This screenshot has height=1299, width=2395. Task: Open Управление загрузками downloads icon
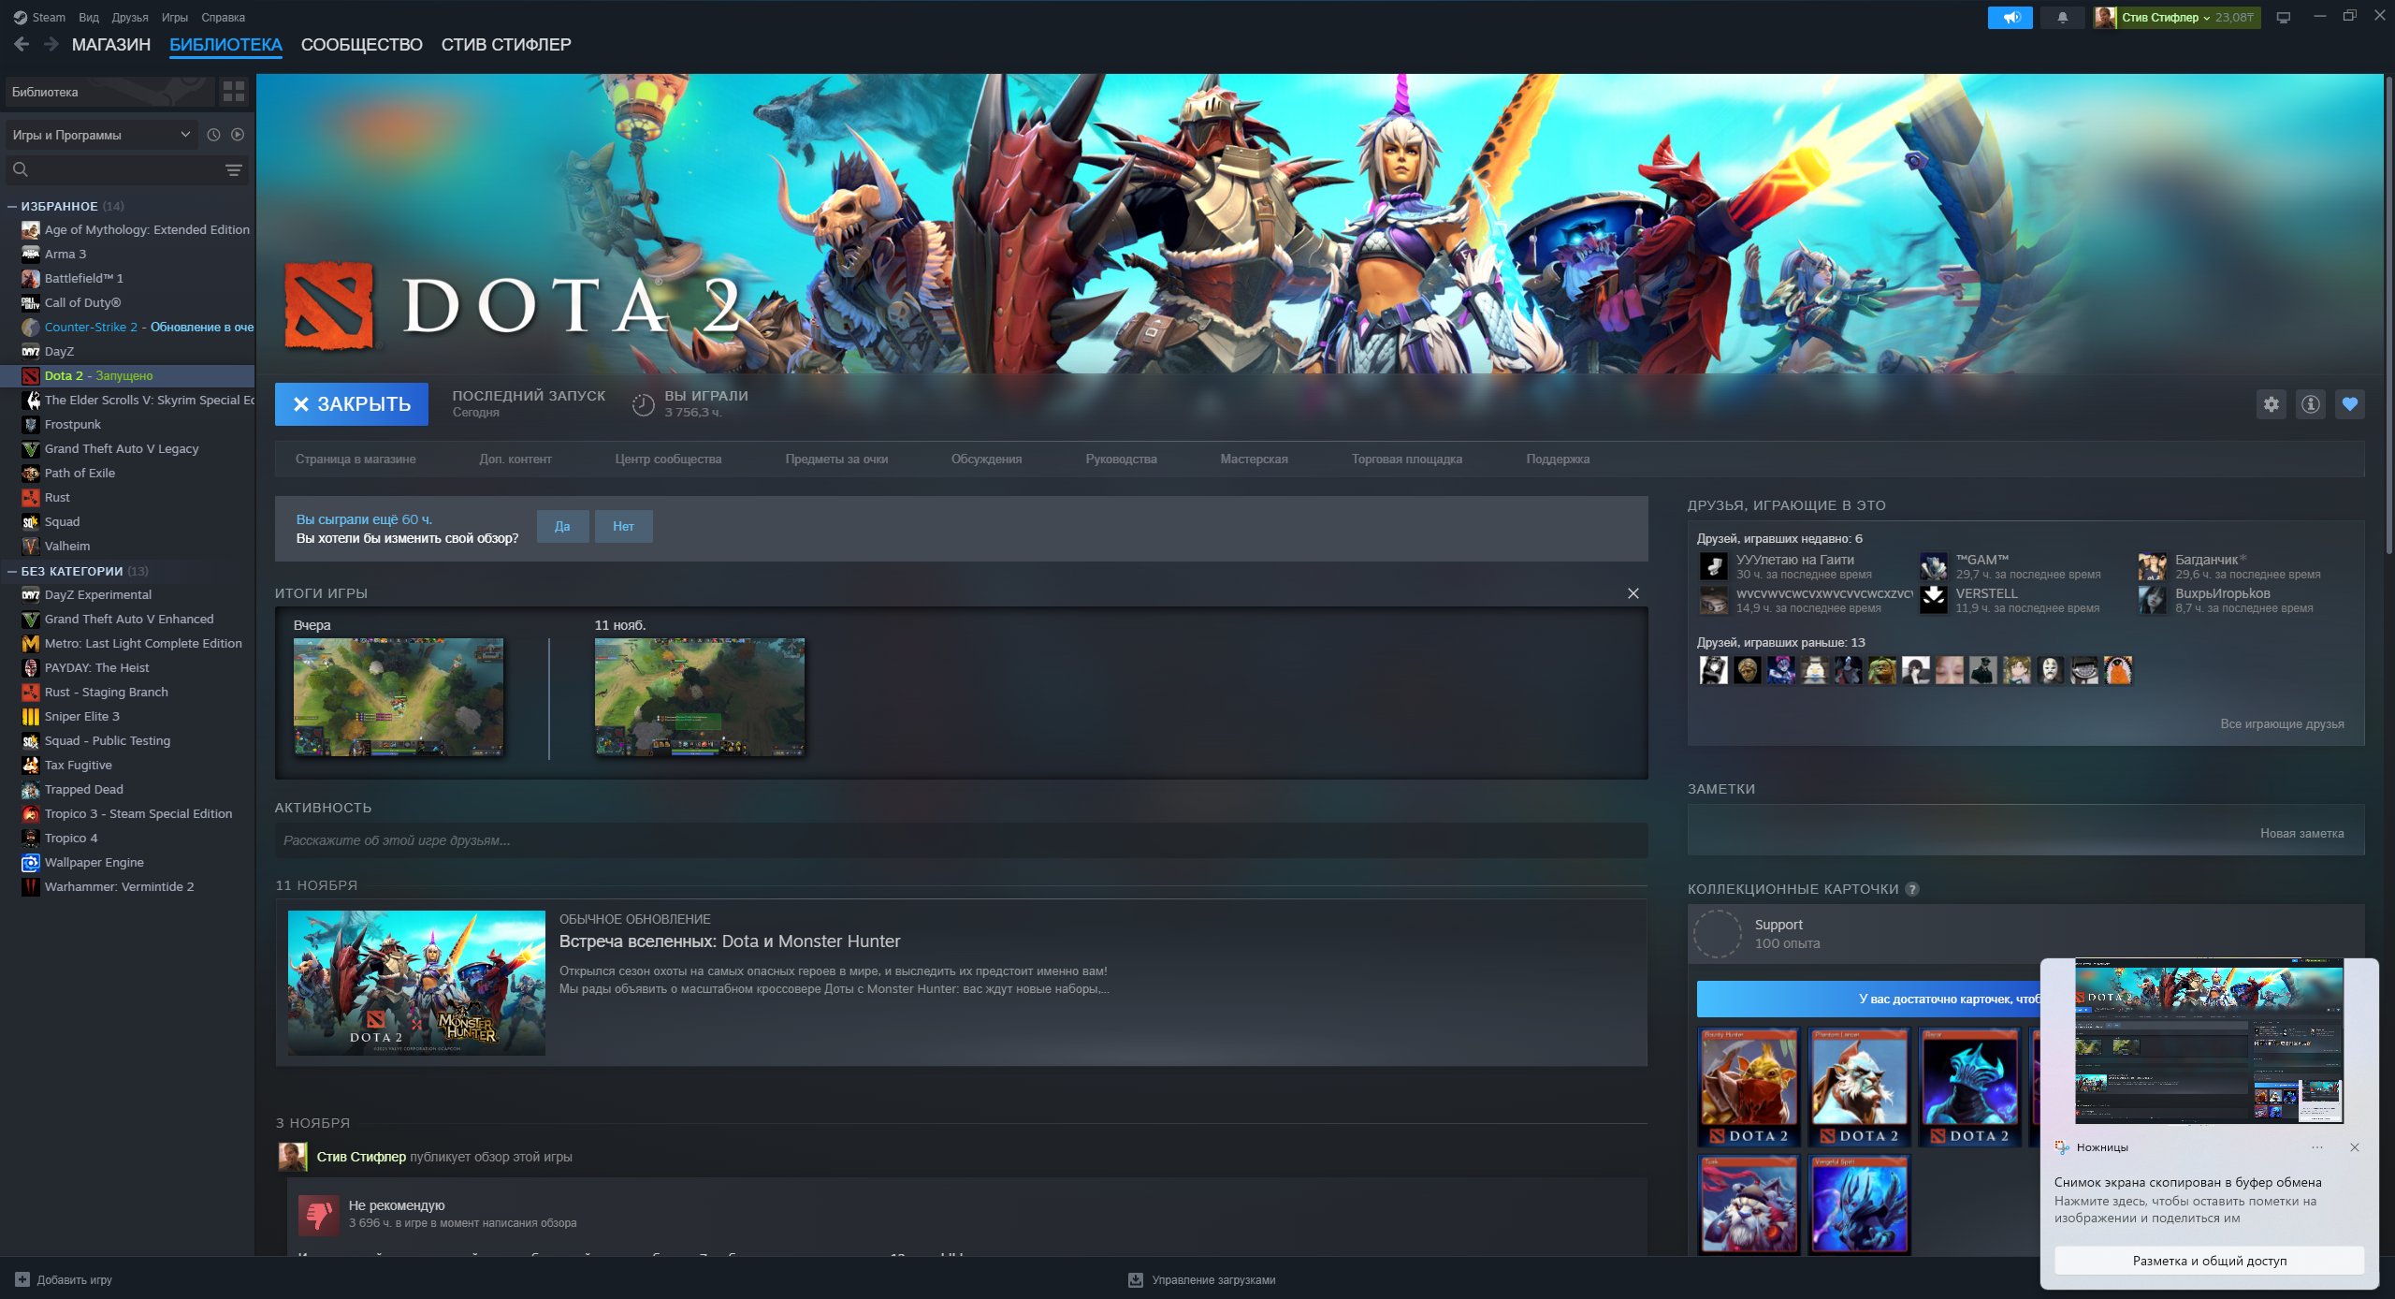1135,1280
